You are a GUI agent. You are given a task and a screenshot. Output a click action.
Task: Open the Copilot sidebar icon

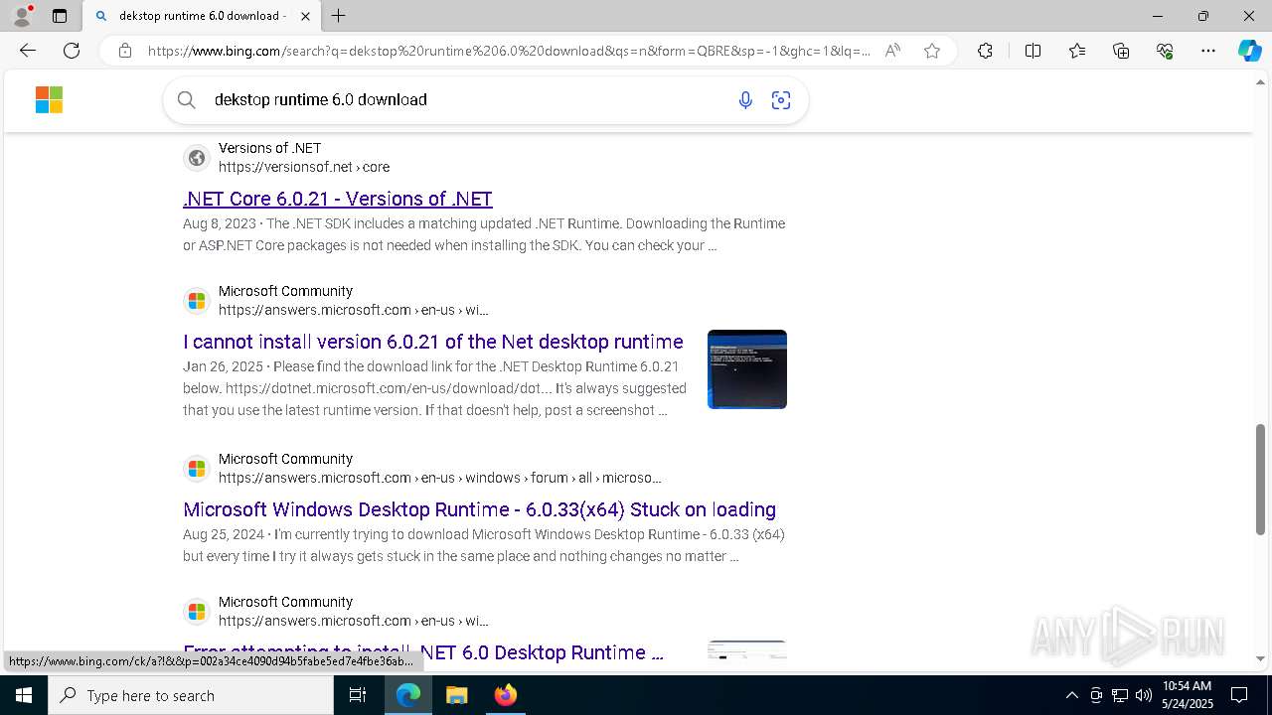click(1249, 51)
